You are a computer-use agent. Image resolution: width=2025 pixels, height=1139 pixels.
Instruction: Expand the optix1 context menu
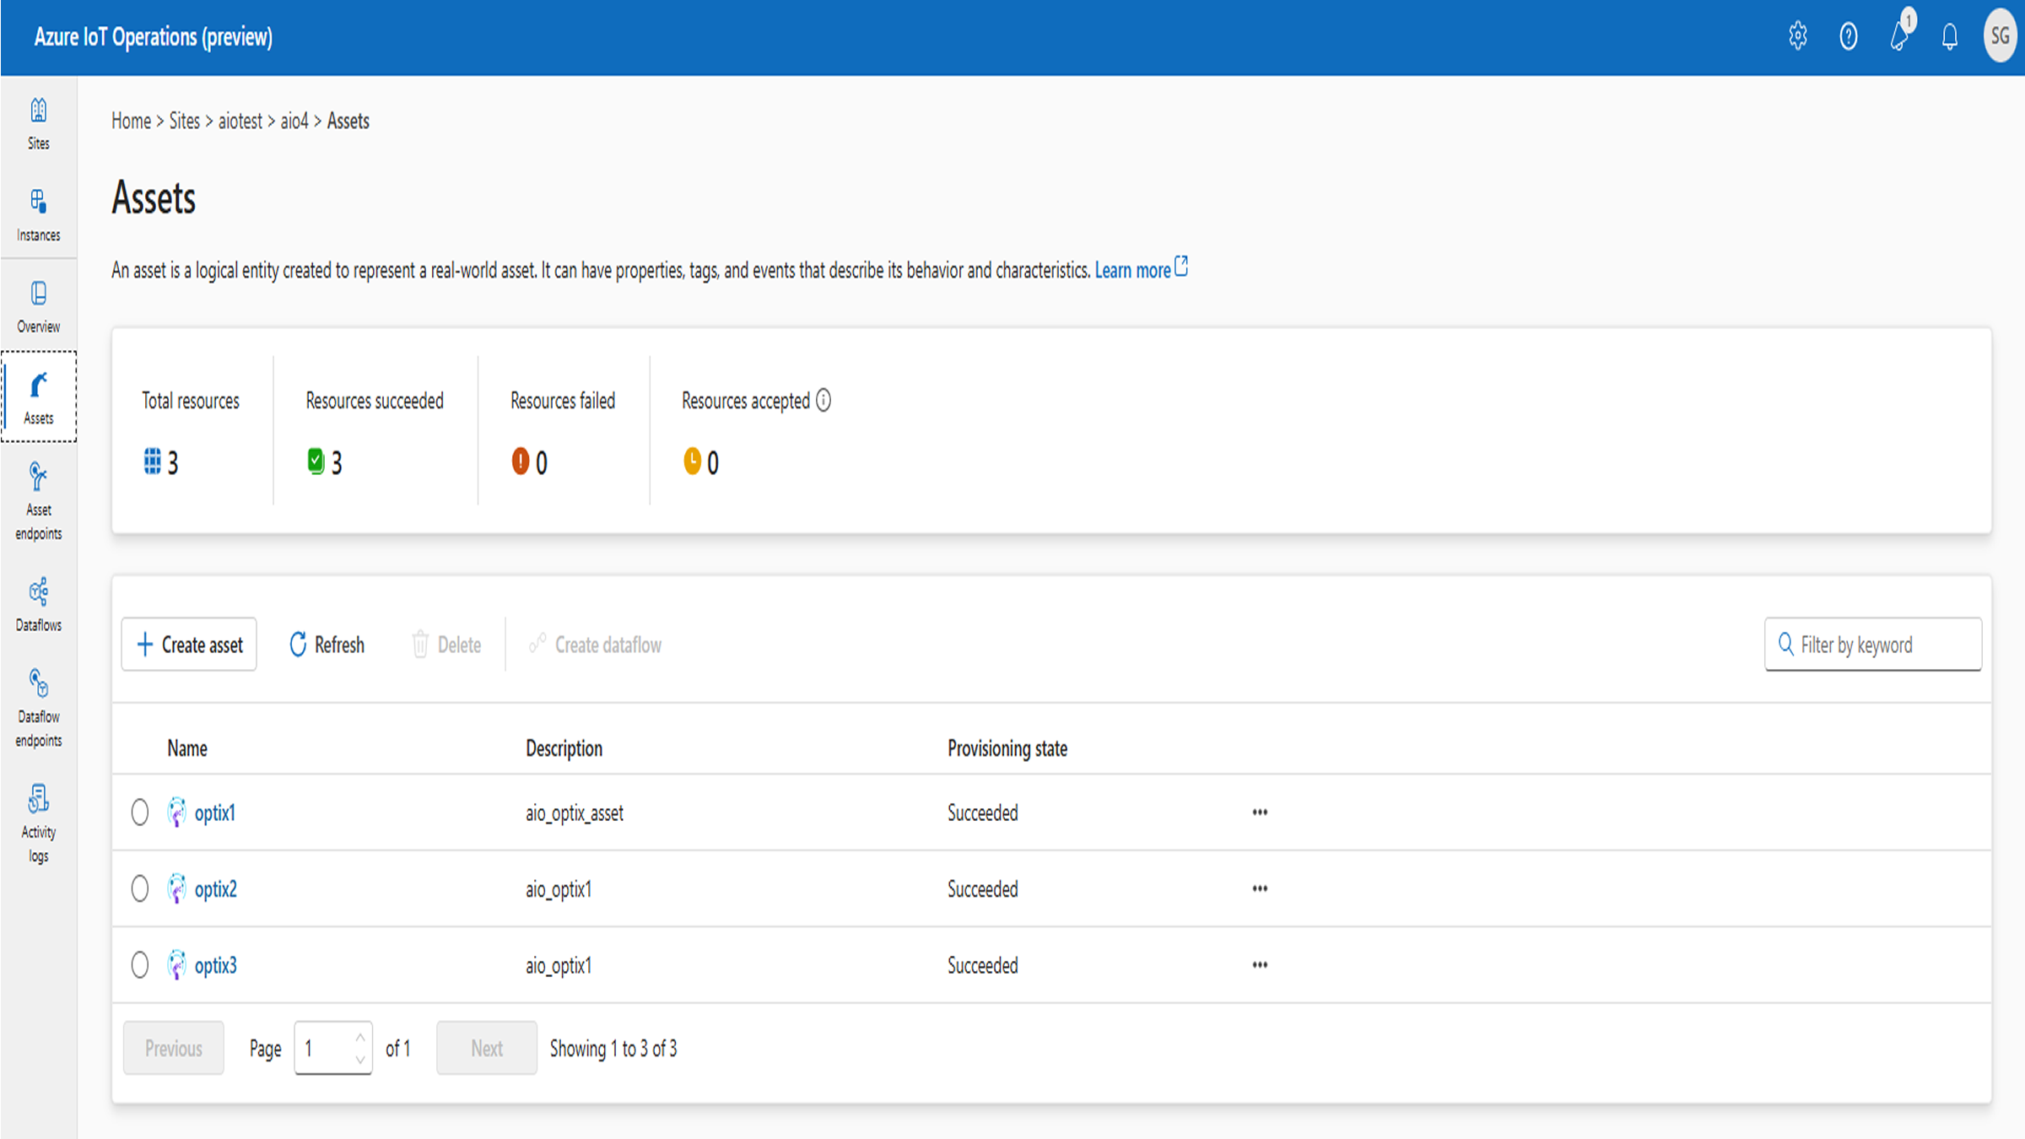[1259, 812]
